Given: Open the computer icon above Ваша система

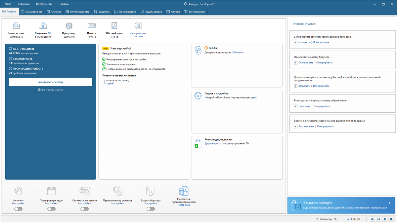Looking at the screenshot, I should click(x=16, y=26).
